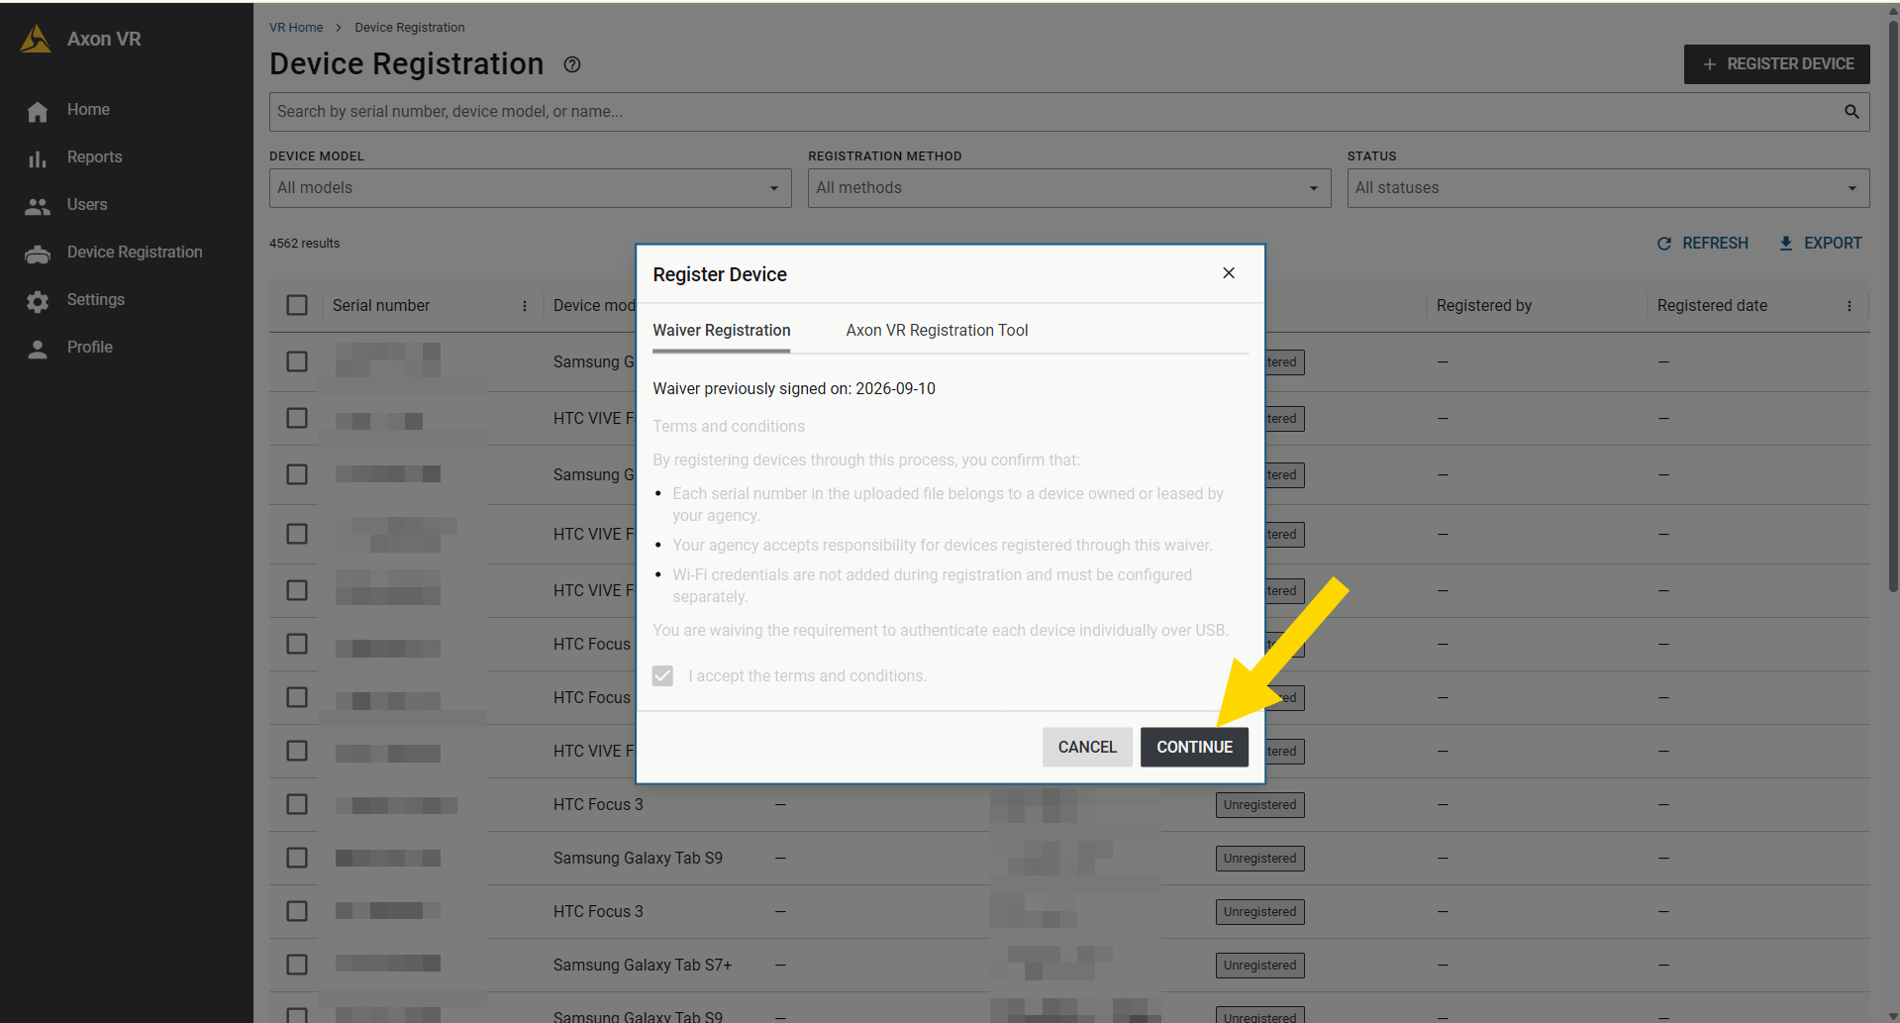Select the HTC Focus 3 row checkbox above Samsung Galaxy Tab S9
Viewport: 1900px width, 1023px height.
point(297,804)
